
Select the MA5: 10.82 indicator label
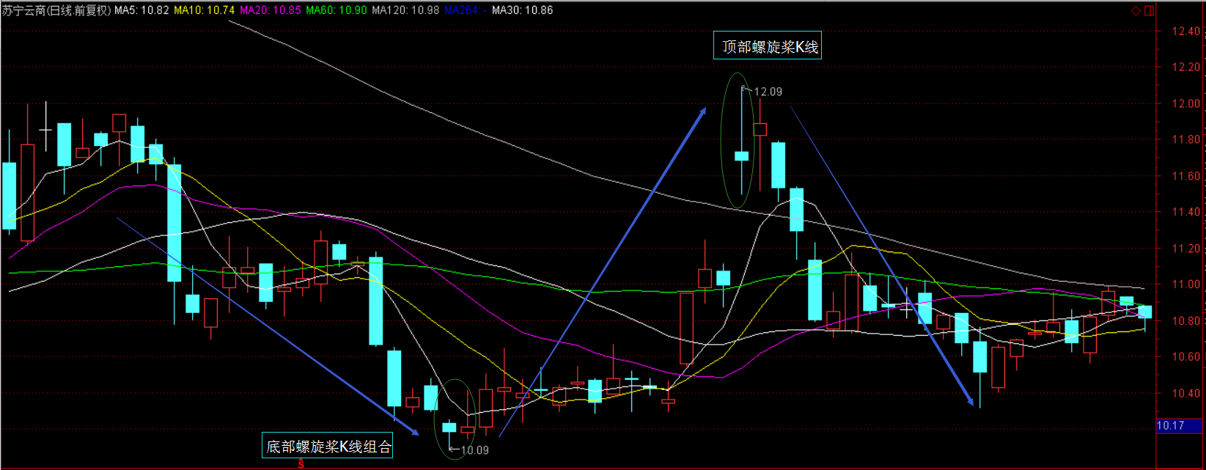pyautogui.click(x=141, y=10)
